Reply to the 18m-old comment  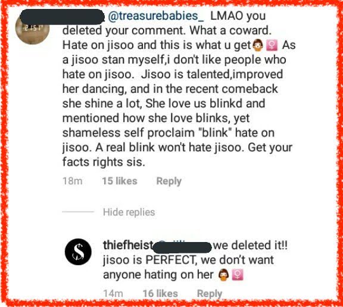pos(169,181)
